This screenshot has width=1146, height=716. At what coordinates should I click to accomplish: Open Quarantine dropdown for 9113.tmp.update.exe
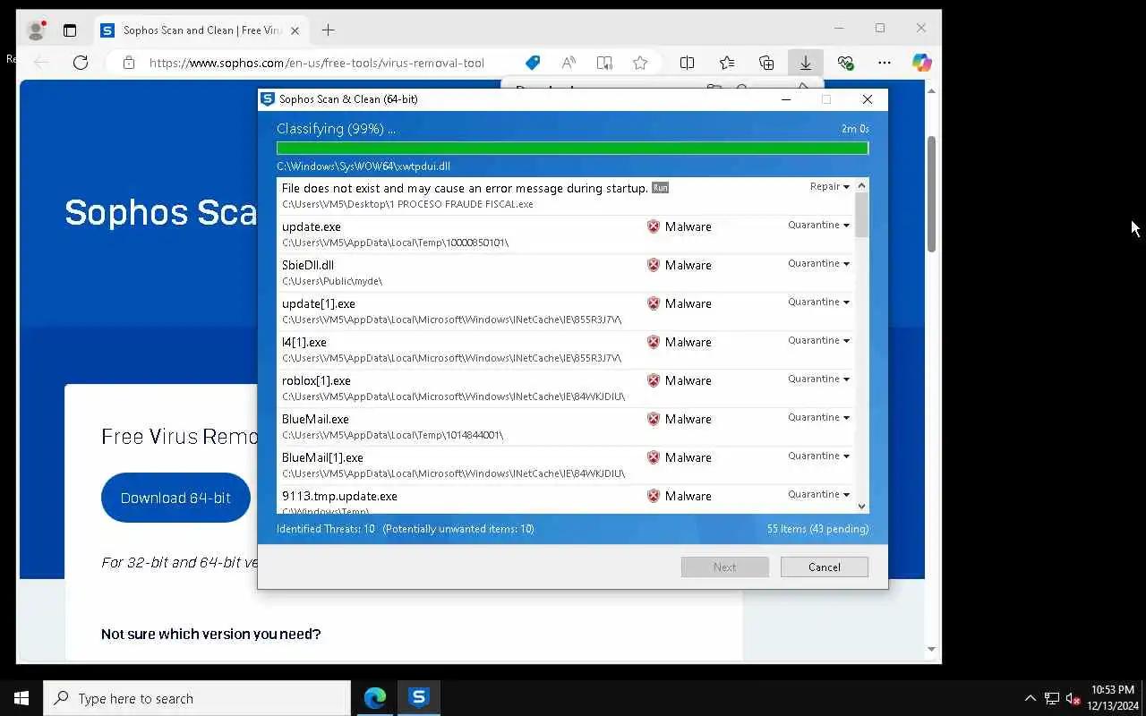pyautogui.click(x=818, y=494)
